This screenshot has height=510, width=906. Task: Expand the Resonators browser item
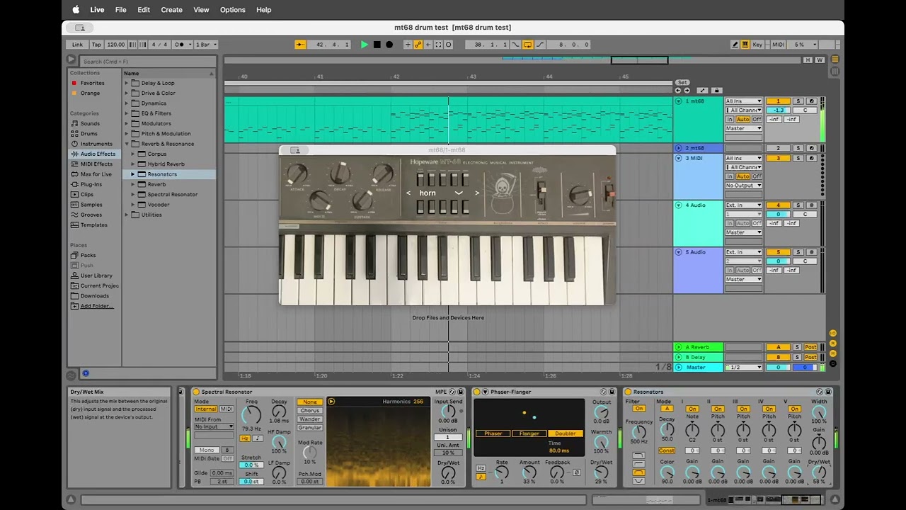132,174
